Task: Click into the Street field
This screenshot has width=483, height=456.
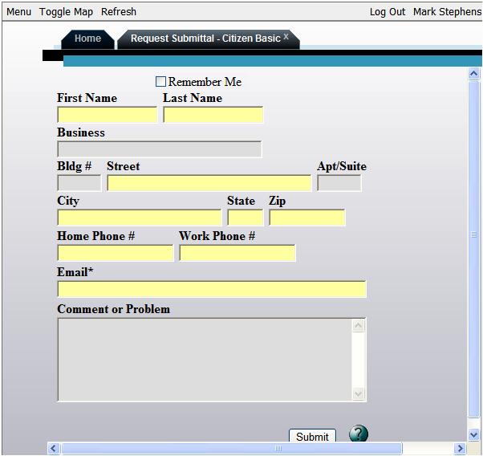Action: 209,183
